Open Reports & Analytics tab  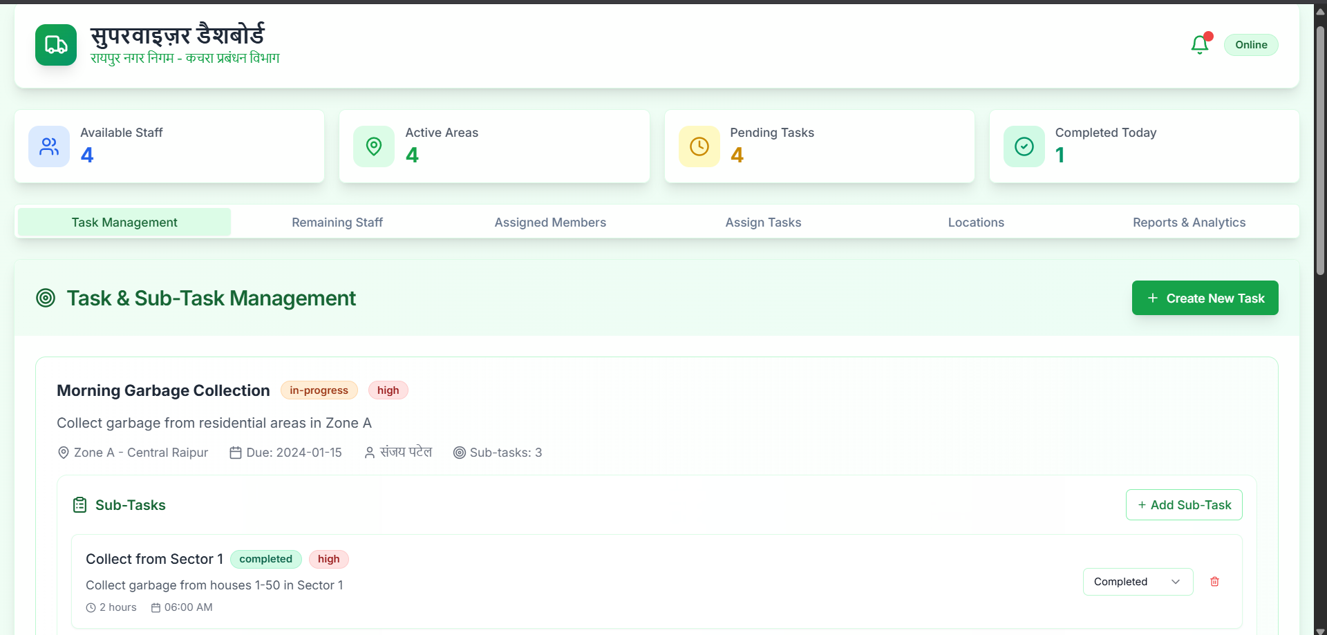tap(1189, 222)
